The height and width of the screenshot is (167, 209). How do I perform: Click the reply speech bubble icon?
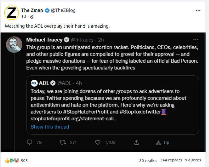[x=30, y=142]
